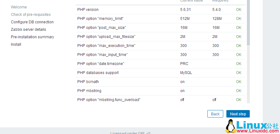
Task: Click the PHP version row label
Action: coord(88,10)
